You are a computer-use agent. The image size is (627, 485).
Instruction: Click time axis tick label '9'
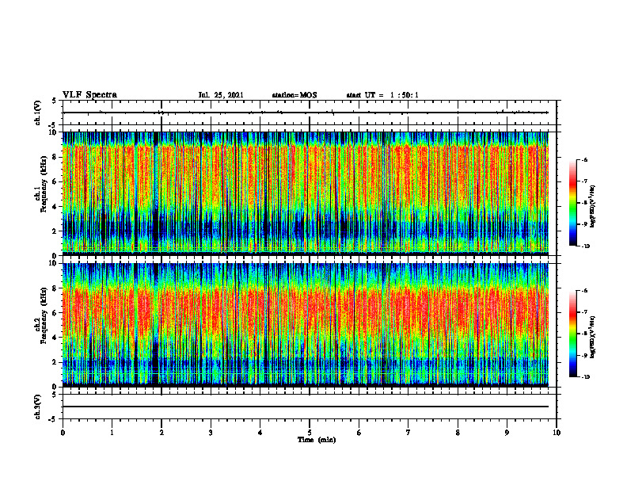pos(507,433)
